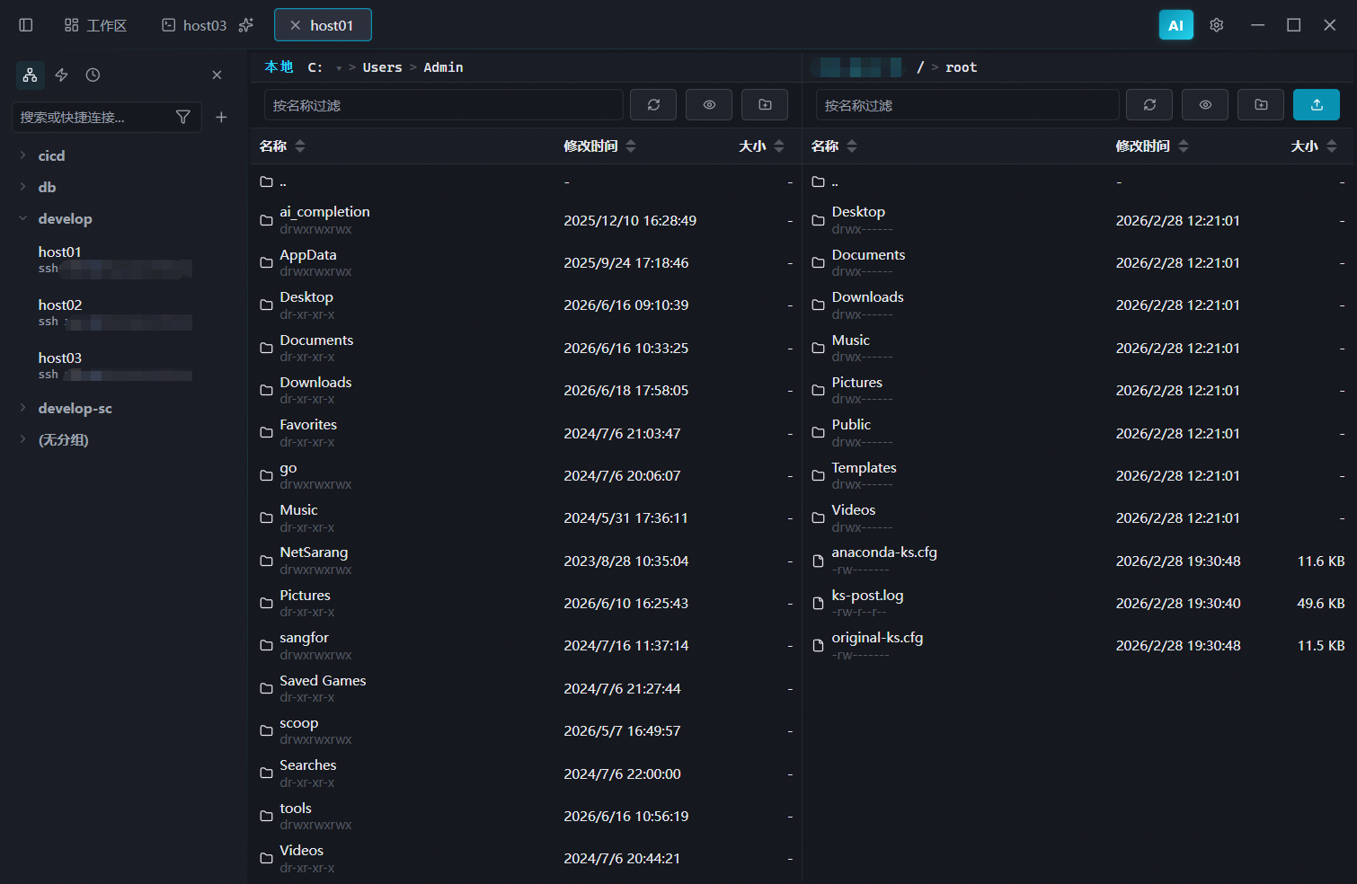Open settings gear icon
This screenshot has height=884, width=1357.
[x=1217, y=25]
